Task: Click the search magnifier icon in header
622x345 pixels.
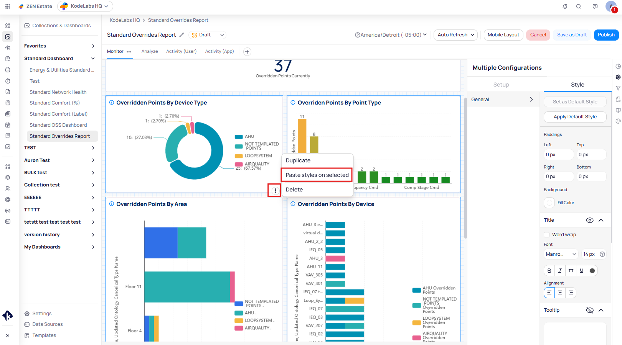Action: (x=579, y=7)
